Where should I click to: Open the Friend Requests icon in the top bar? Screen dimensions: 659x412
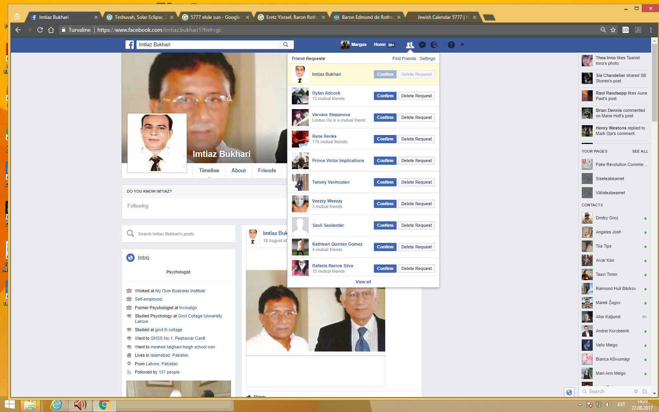click(410, 45)
